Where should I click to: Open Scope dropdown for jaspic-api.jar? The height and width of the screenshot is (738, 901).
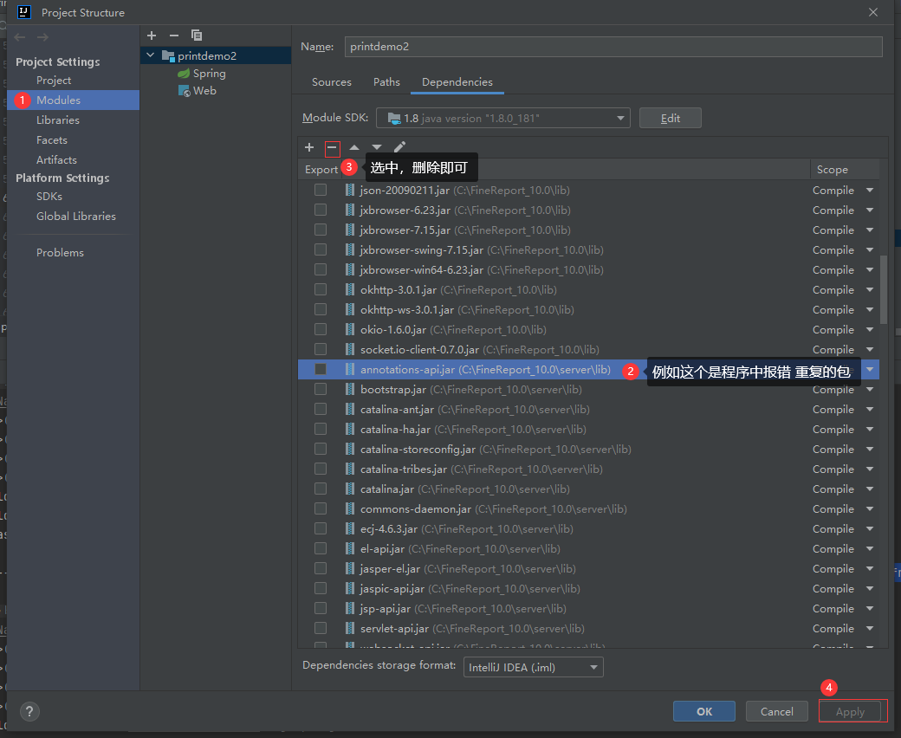point(870,589)
